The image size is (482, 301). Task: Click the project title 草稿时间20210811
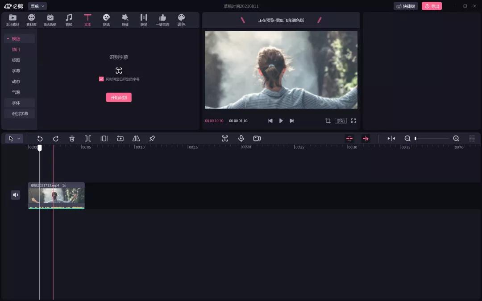click(241, 6)
